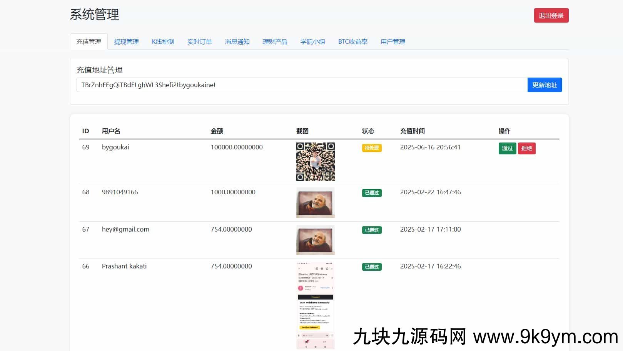Go to the 实时订单 tab
Viewport: 623px width, 351px height.
[199, 41]
